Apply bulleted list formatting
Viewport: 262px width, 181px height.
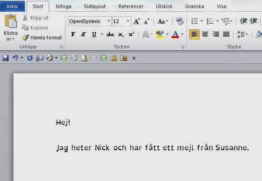195,21
